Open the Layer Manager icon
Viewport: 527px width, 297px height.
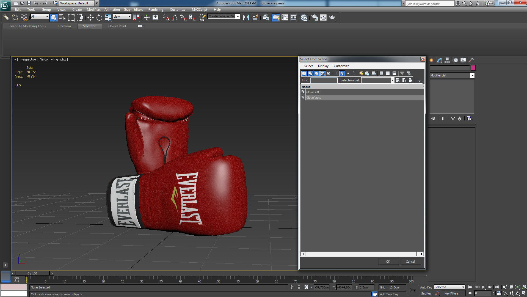[266, 18]
